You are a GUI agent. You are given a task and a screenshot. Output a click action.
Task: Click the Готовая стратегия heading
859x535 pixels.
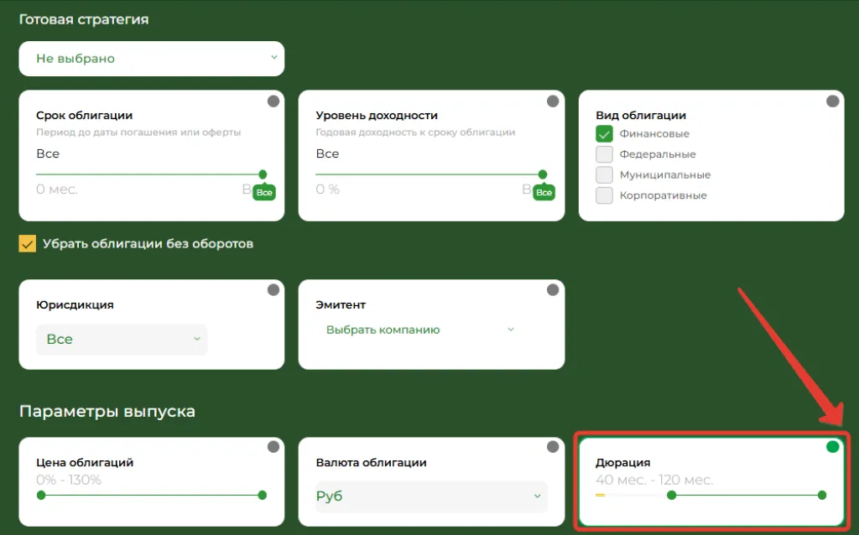(x=84, y=20)
